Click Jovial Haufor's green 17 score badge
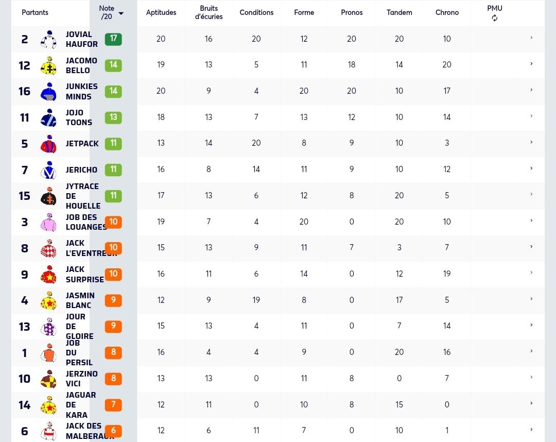556x442 pixels. pyautogui.click(x=113, y=39)
